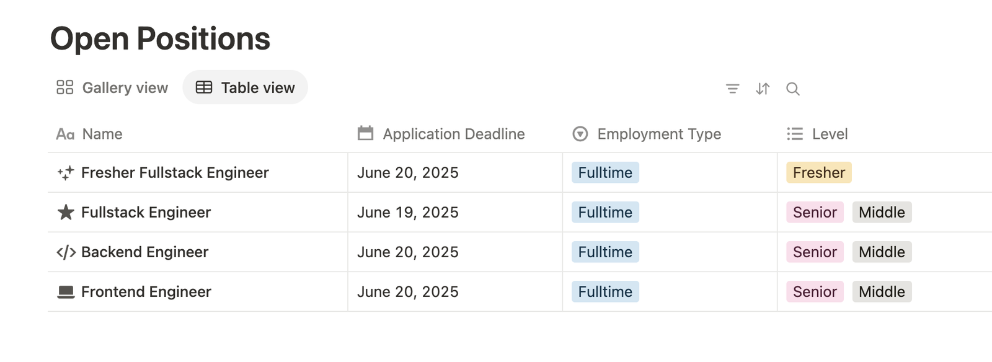Click the Middle tag in Frontend Engineer row
992x362 pixels.
pos(882,292)
